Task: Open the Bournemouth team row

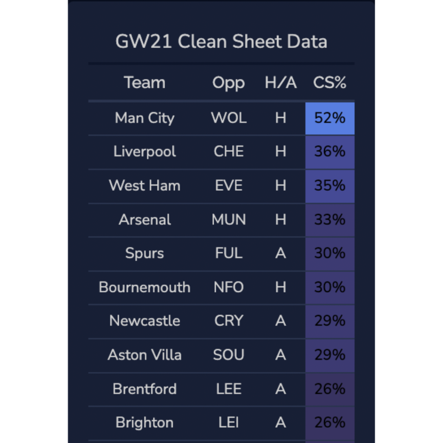Action: (x=144, y=287)
